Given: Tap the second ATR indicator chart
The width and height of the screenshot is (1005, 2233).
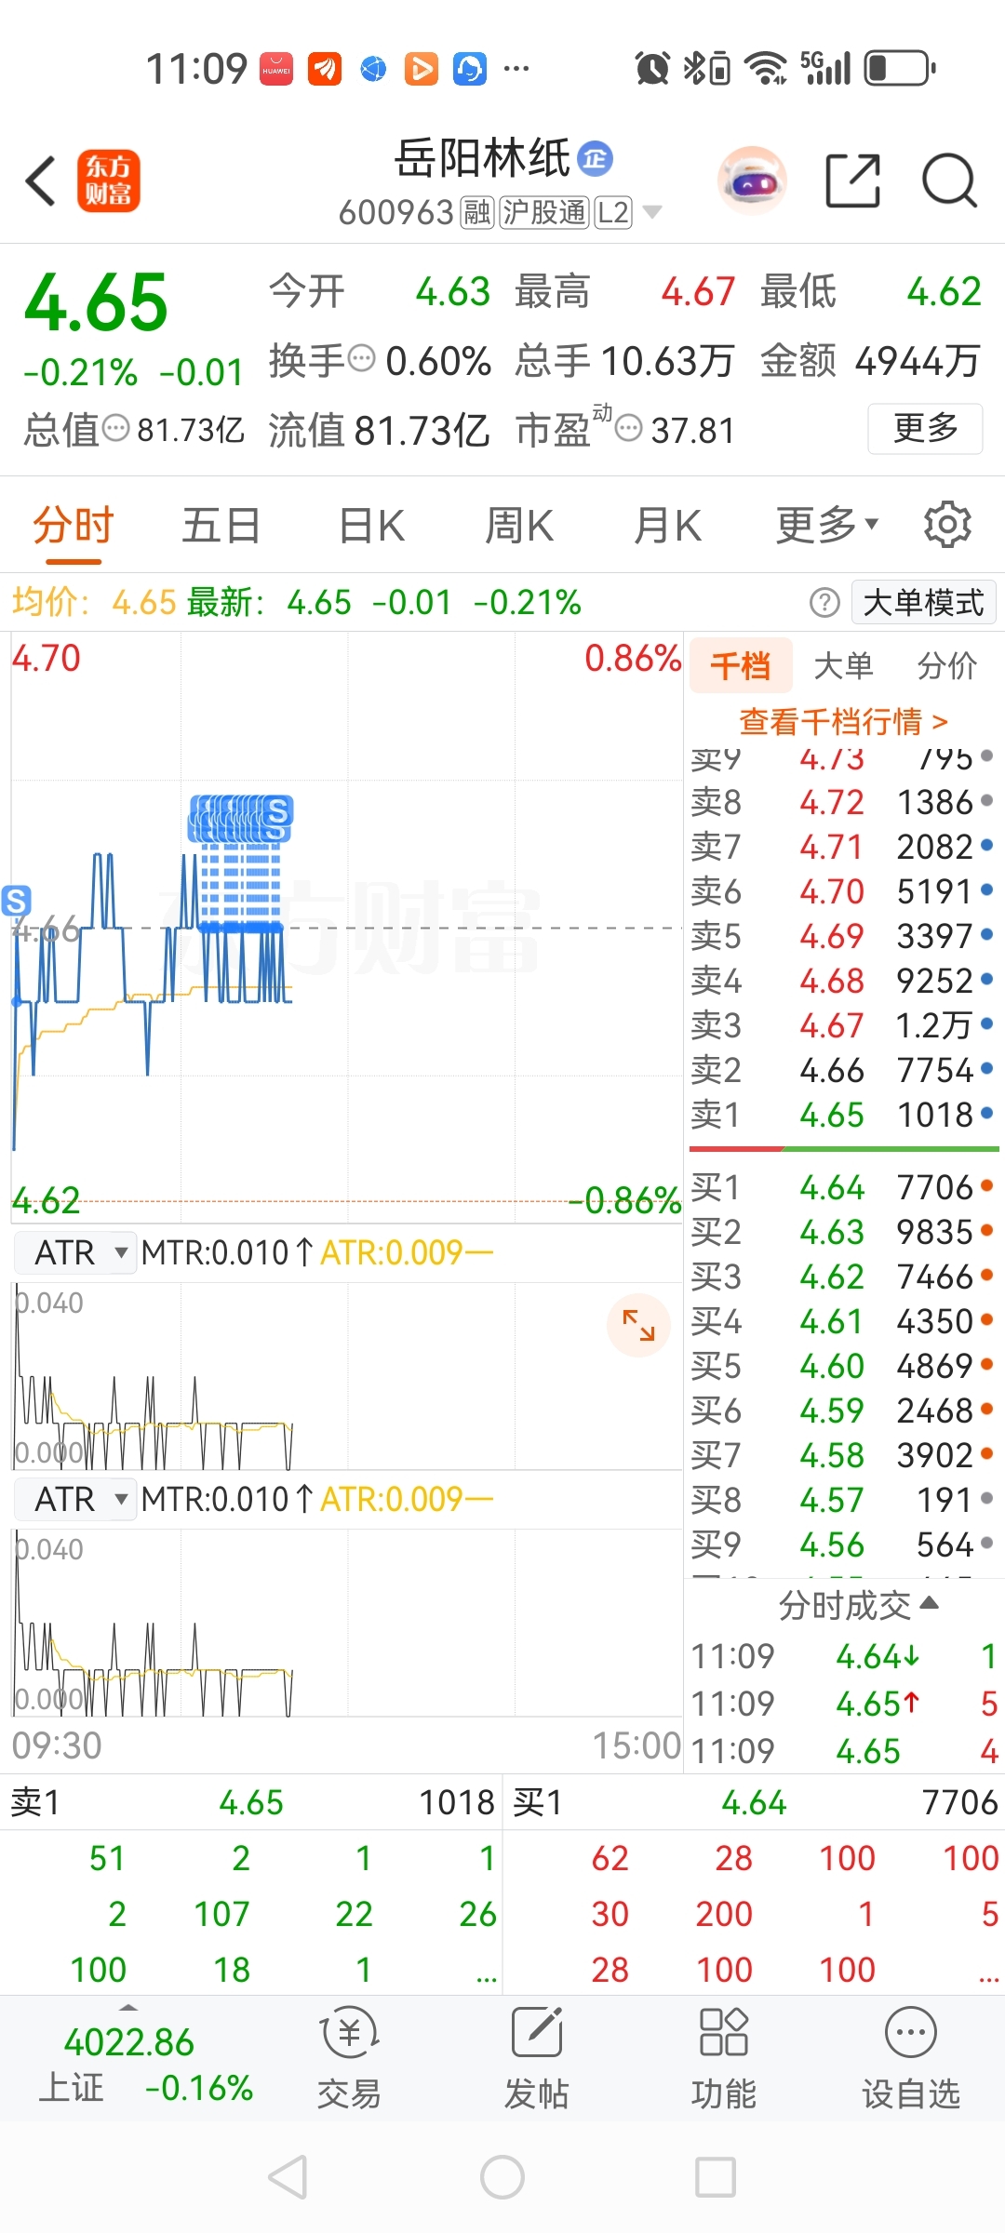Looking at the screenshot, I should pos(347,1622).
